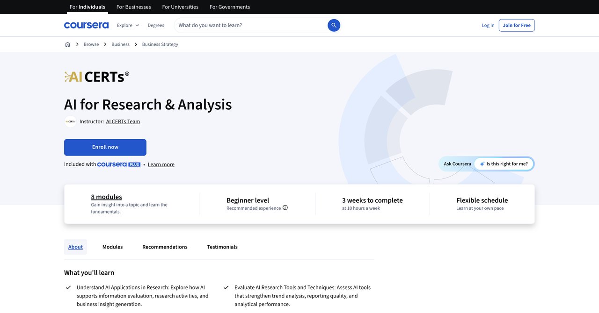Screen dimensions: 599x313
Task: Switch to For Governments tab
Action: pos(230,7)
